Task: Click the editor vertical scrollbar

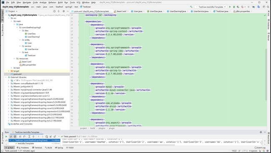Action: [x=266, y=74]
